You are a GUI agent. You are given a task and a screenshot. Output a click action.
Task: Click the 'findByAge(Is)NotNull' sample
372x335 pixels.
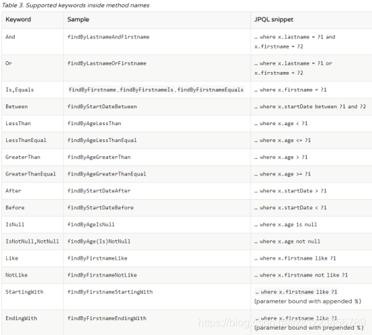pos(99,241)
